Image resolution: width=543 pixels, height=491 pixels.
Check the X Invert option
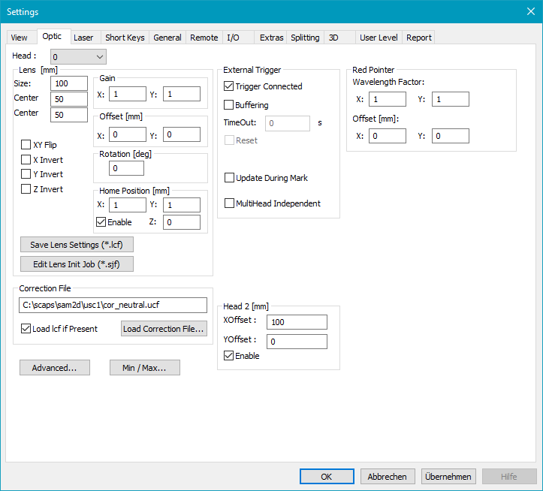[x=26, y=160]
